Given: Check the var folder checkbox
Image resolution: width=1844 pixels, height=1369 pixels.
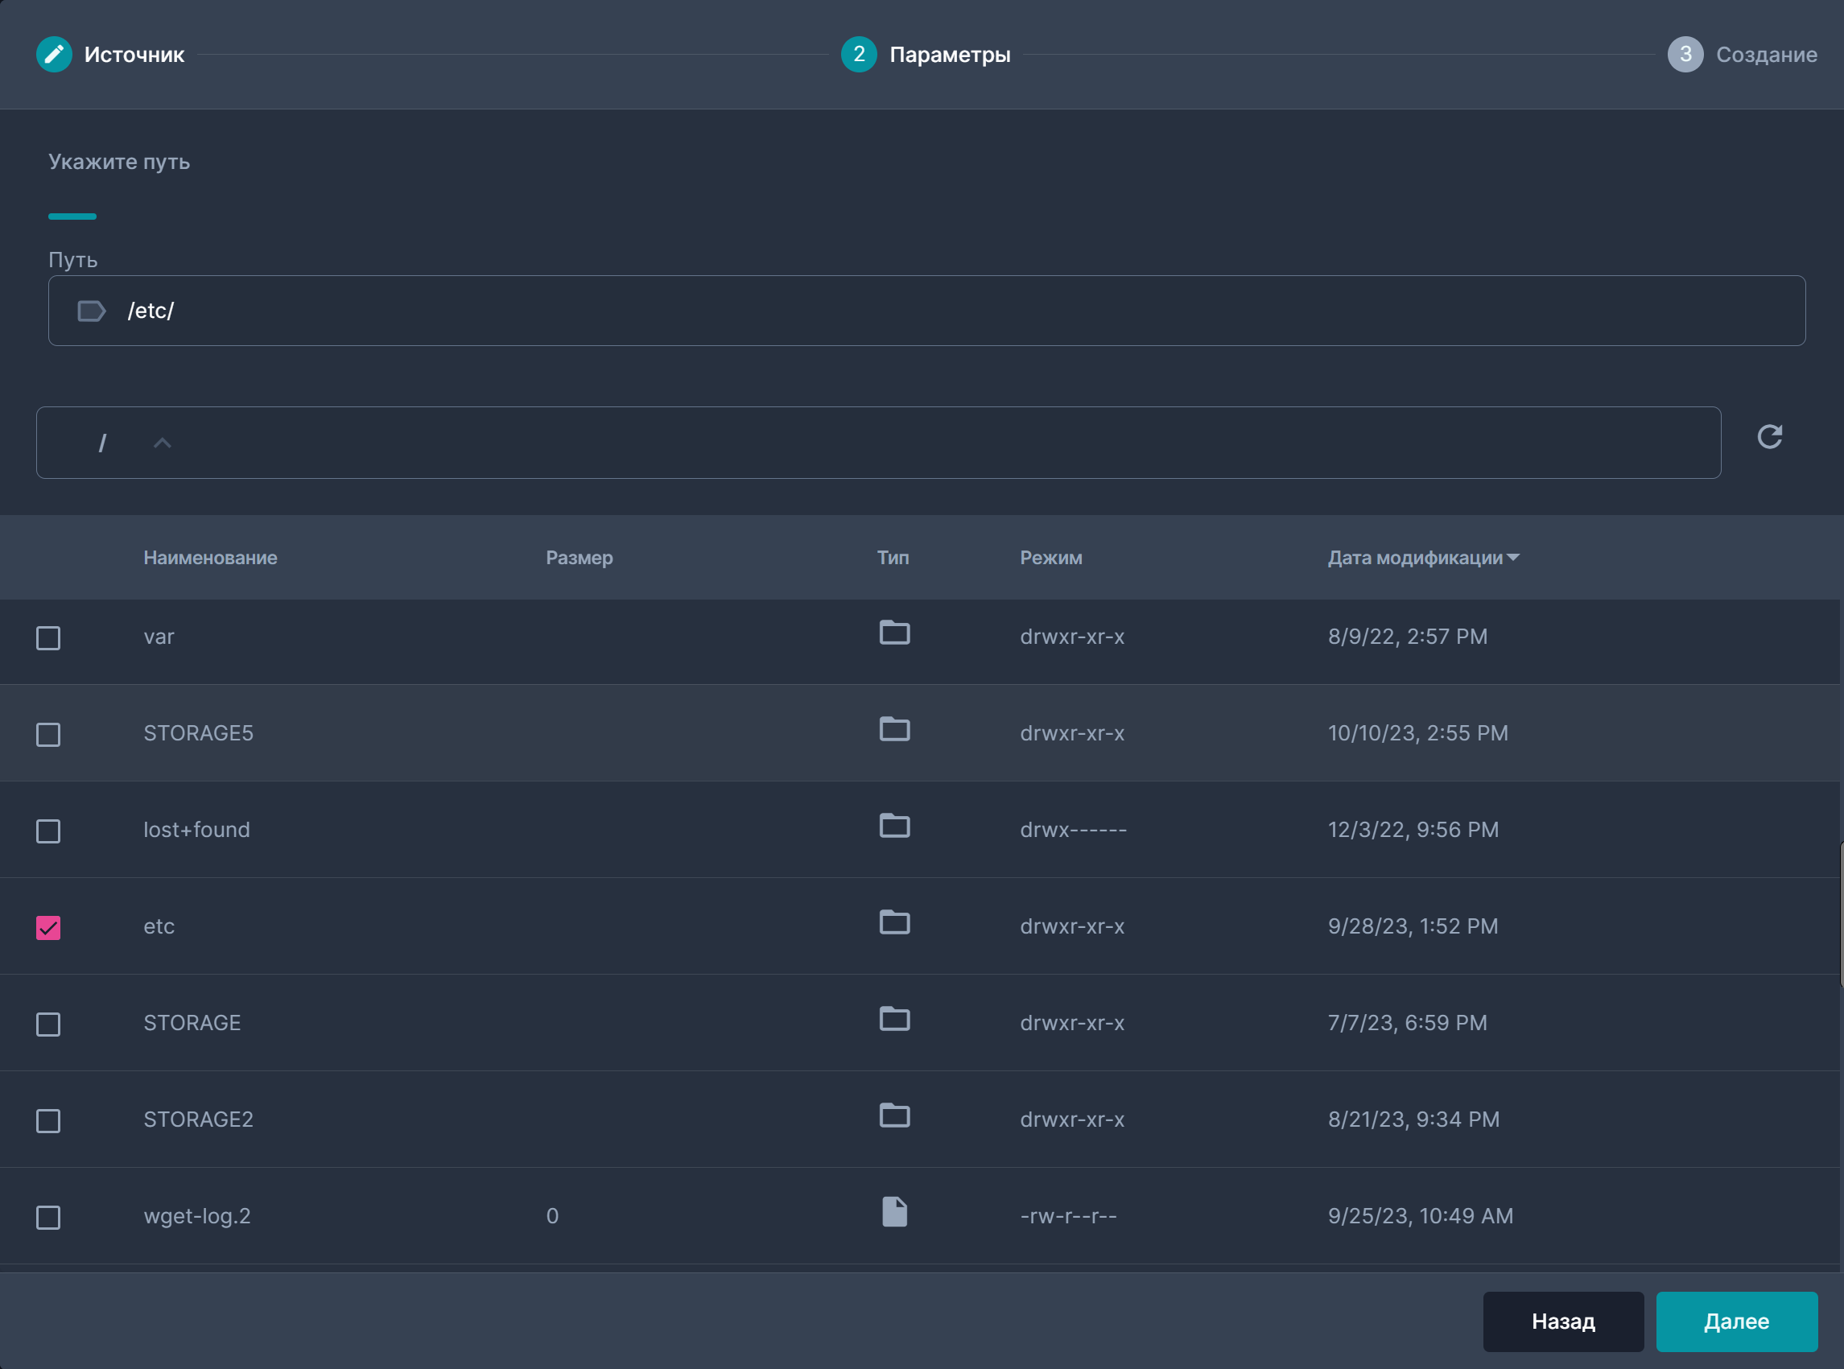Looking at the screenshot, I should pos(48,638).
